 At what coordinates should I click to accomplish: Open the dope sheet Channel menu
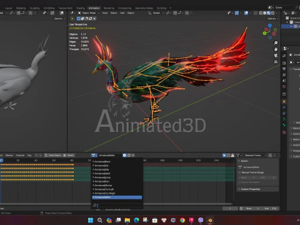pyautogui.click(x=20, y=156)
